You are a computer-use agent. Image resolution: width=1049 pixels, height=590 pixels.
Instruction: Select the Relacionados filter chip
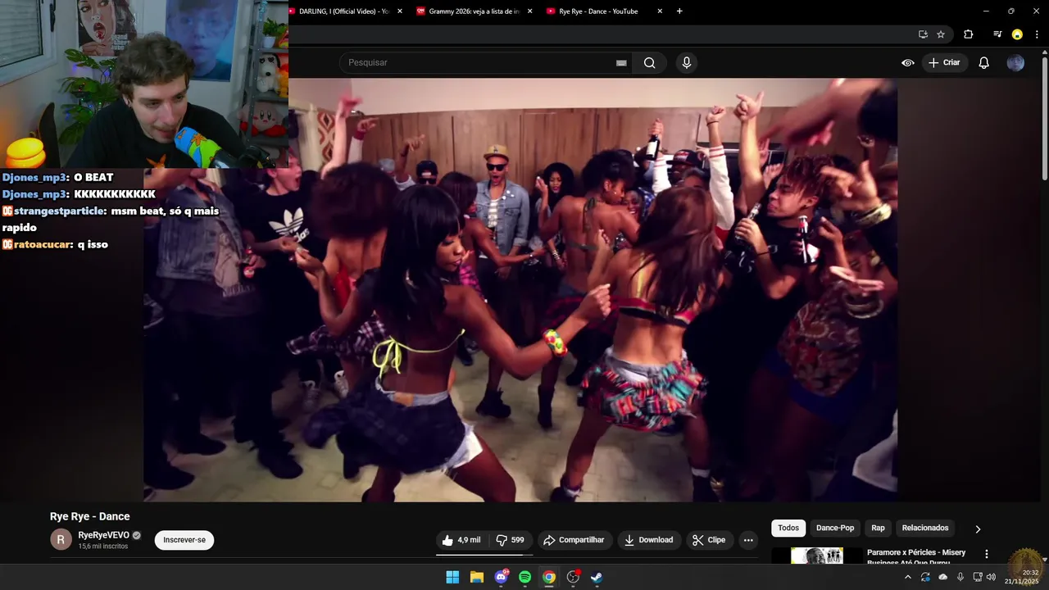point(925,529)
